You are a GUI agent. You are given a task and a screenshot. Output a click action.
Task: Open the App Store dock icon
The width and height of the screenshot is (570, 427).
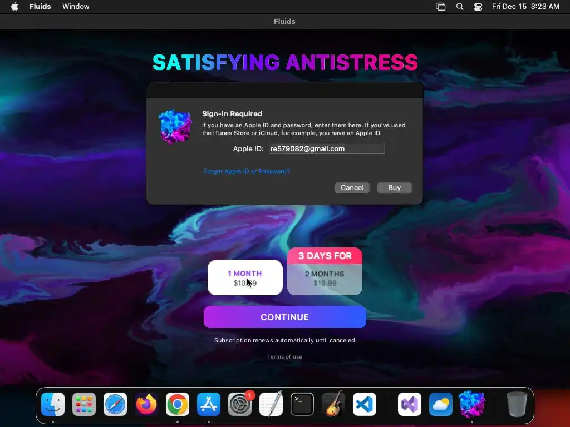[209, 404]
